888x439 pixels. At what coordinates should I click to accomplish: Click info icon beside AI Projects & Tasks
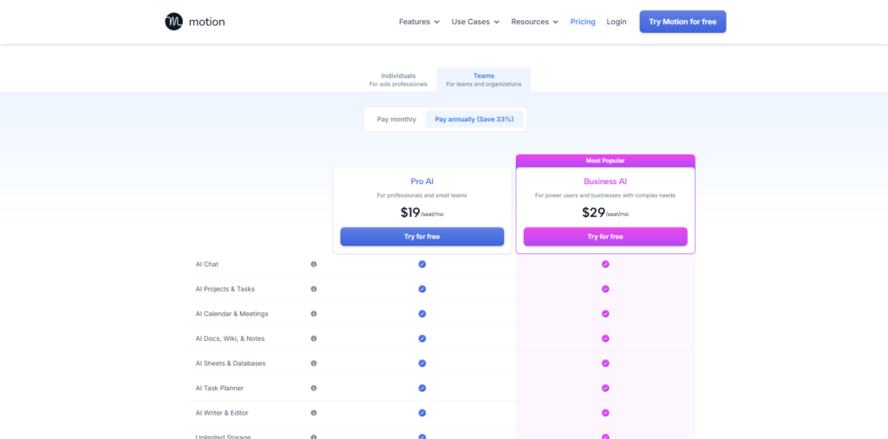pyautogui.click(x=314, y=289)
